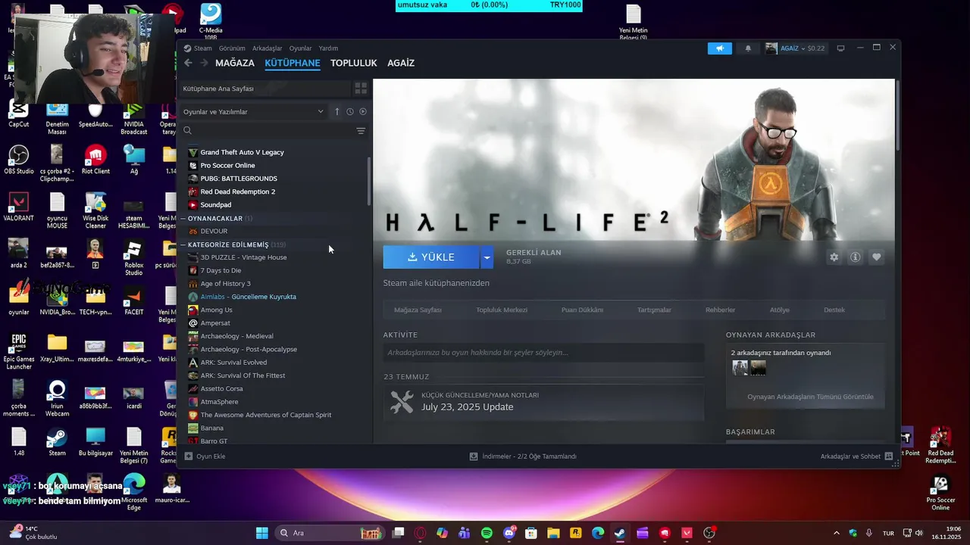Add Half-Life 2 to favorites heart
The width and height of the screenshot is (970, 545).
(x=876, y=257)
